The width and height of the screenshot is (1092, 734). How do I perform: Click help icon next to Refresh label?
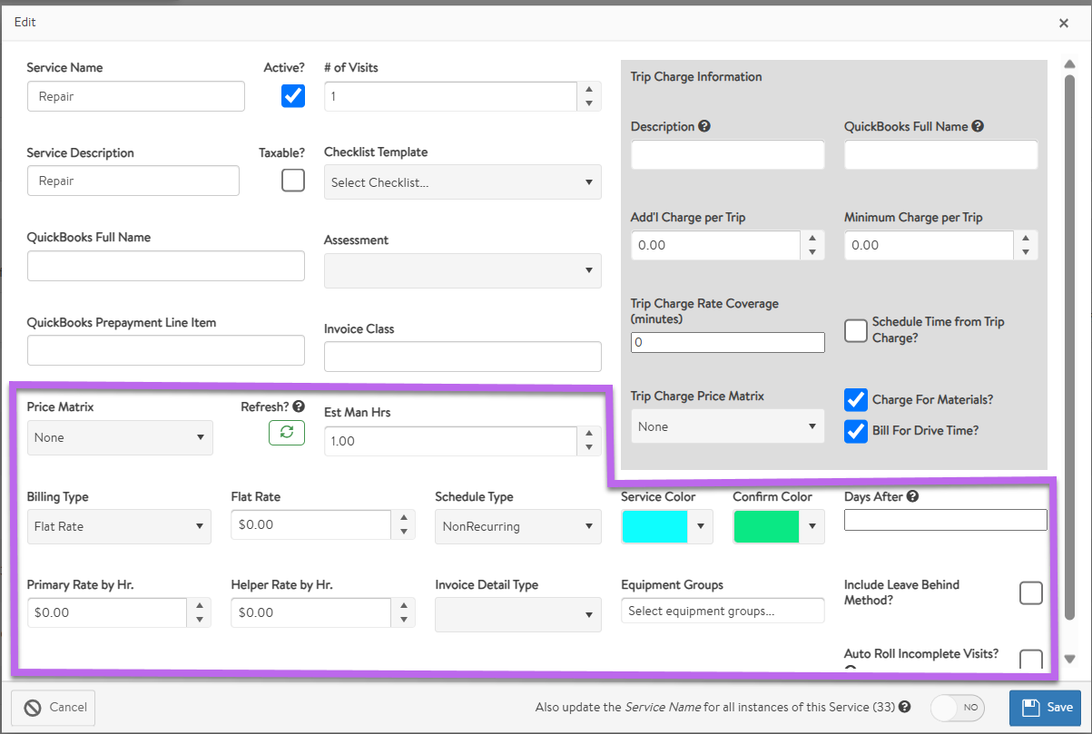299,407
